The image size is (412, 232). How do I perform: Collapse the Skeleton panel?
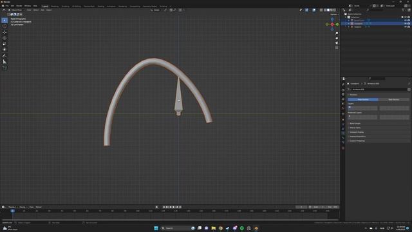pos(353,95)
